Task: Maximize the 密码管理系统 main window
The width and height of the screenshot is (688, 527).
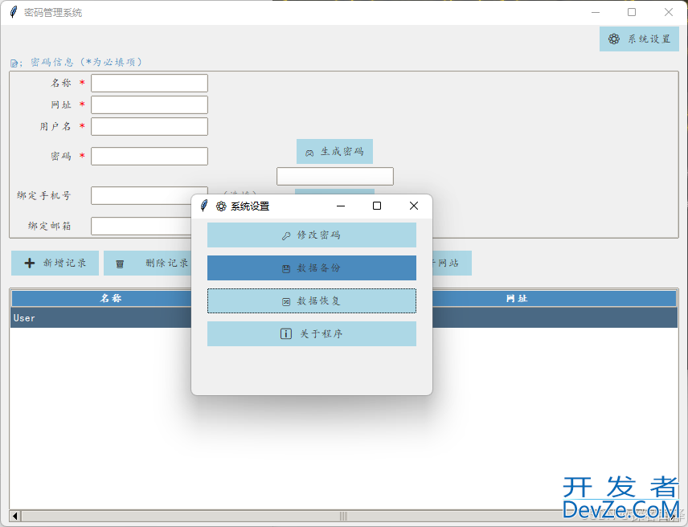Action: (x=632, y=12)
